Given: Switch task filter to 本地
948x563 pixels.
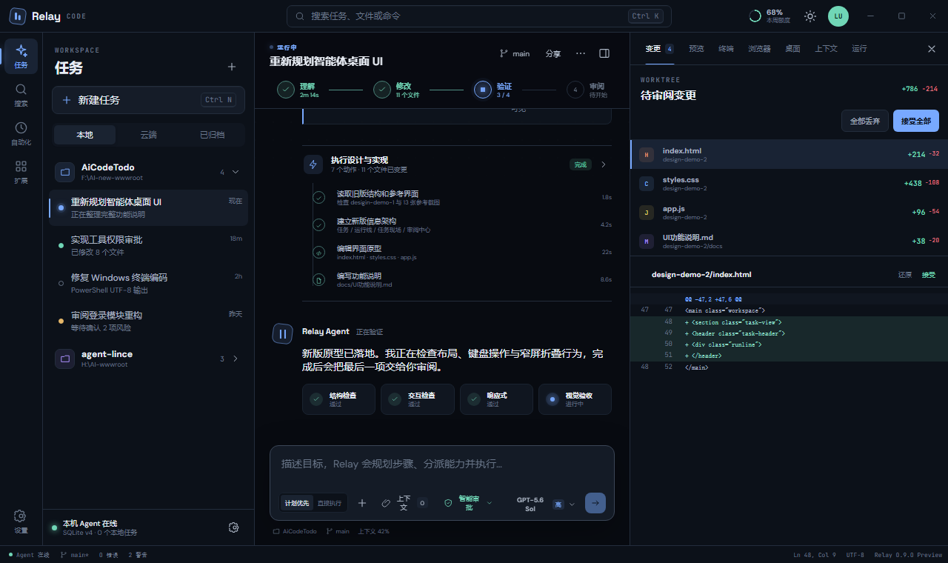Looking at the screenshot, I should tap(84, 135).
